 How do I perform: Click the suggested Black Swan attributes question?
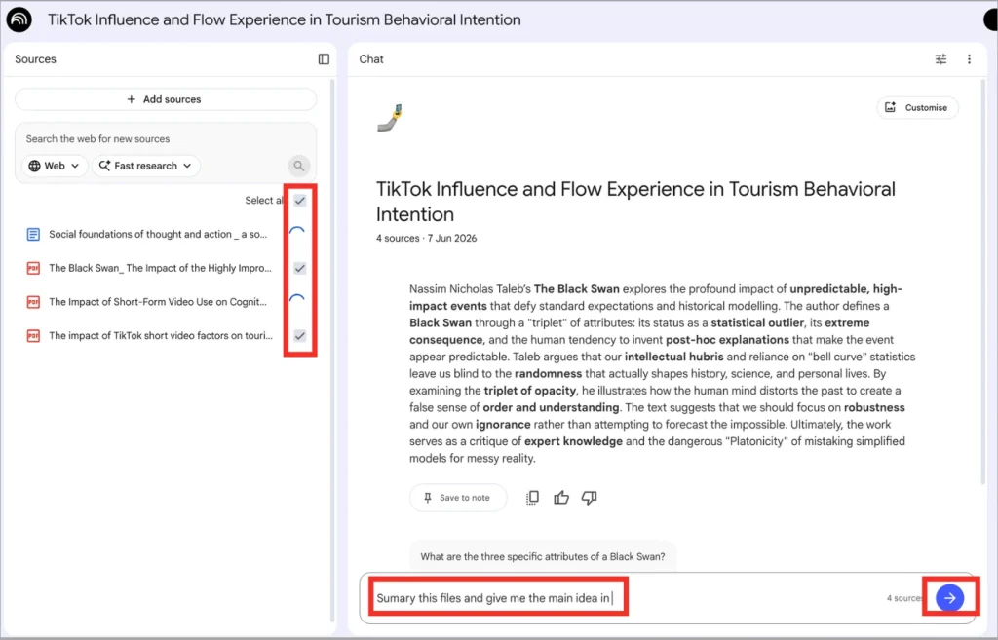[x=542, y=556]
